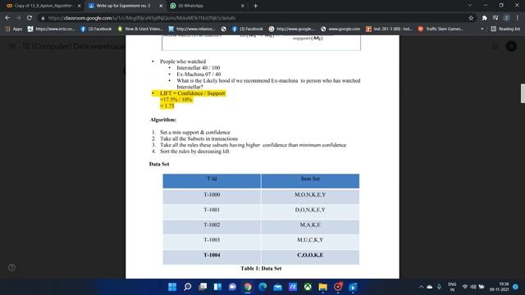Select the C,O,O,K,E item set cell
Image resolution: width=525 pixels, height=295 pixels.
coord(310,256)
